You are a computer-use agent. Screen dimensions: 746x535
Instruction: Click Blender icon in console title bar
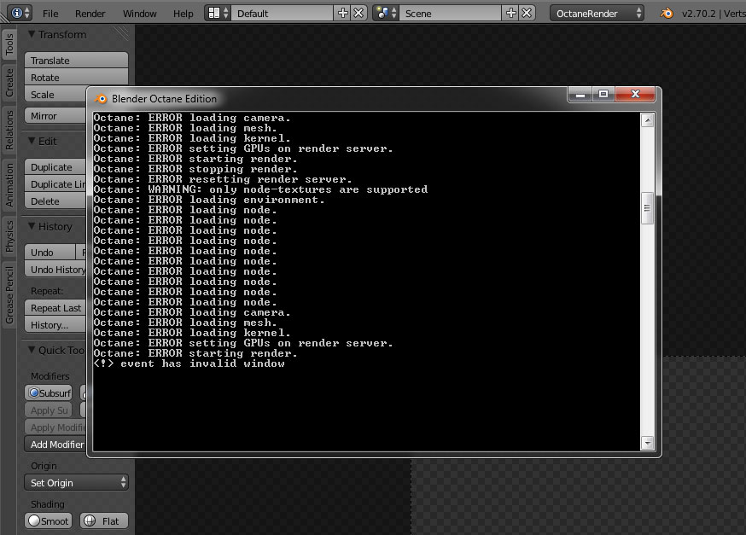click(x=101, y=99)
